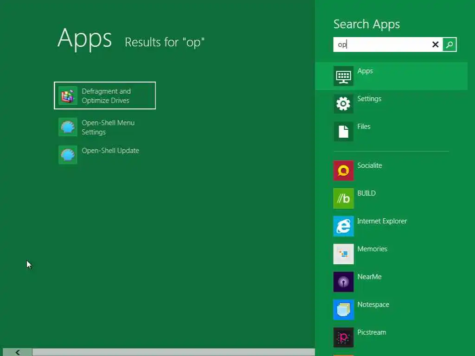
Task: Select the 'BUILD' label
Action: (x=366, y=193)
